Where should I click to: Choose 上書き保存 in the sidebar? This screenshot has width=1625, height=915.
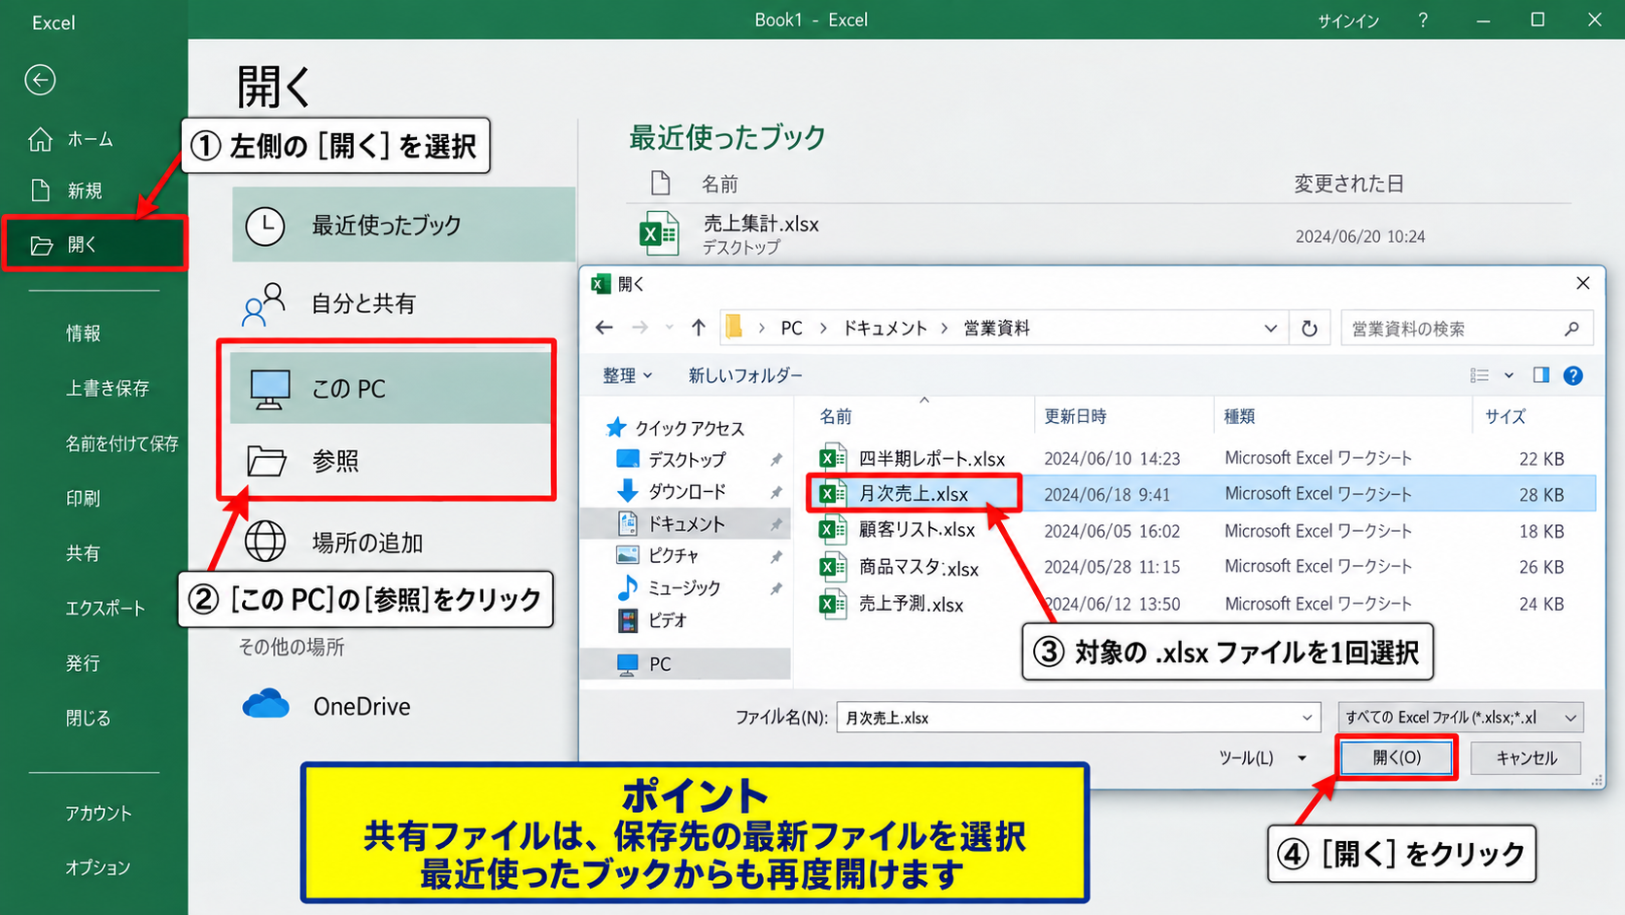(107, 388)
